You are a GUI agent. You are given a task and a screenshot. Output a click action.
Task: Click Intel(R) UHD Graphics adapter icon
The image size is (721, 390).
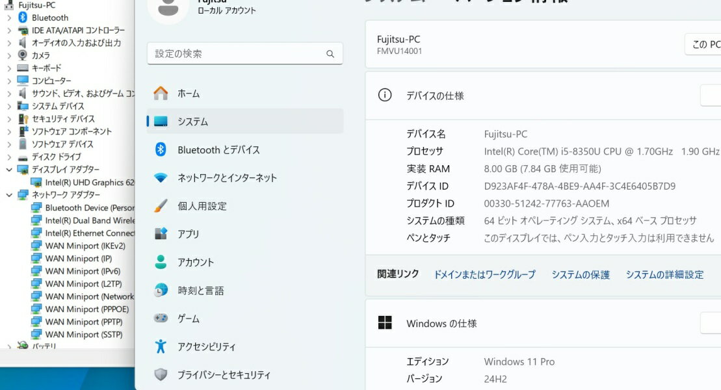tap(36, 183)
